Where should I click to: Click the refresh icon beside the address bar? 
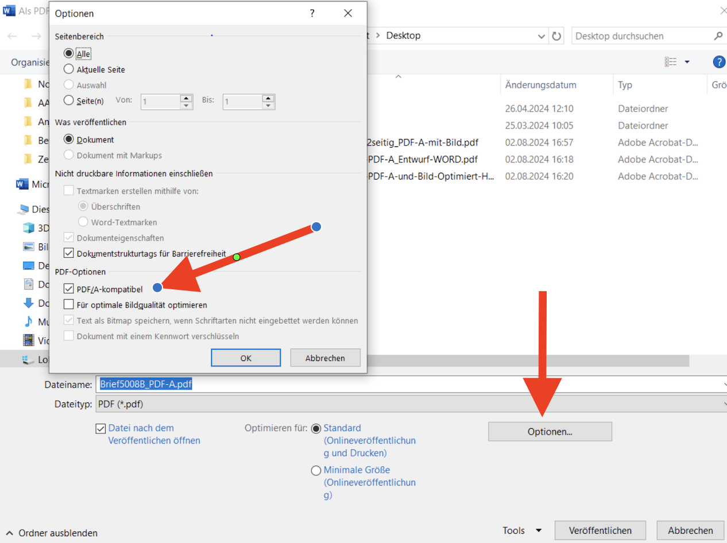click(x=556, y=36)
